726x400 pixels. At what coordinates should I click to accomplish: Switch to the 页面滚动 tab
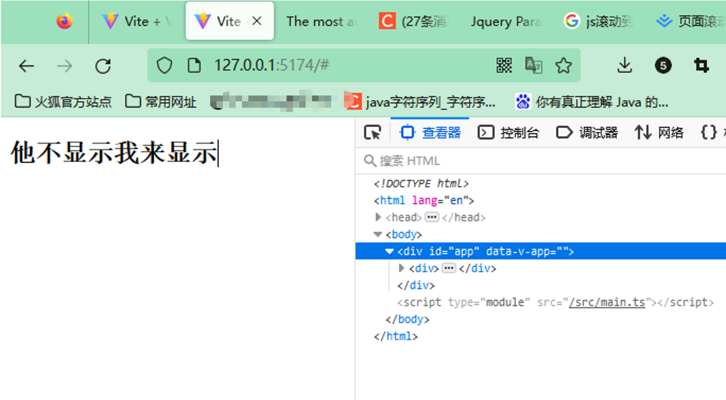click(x=690, y=21)
